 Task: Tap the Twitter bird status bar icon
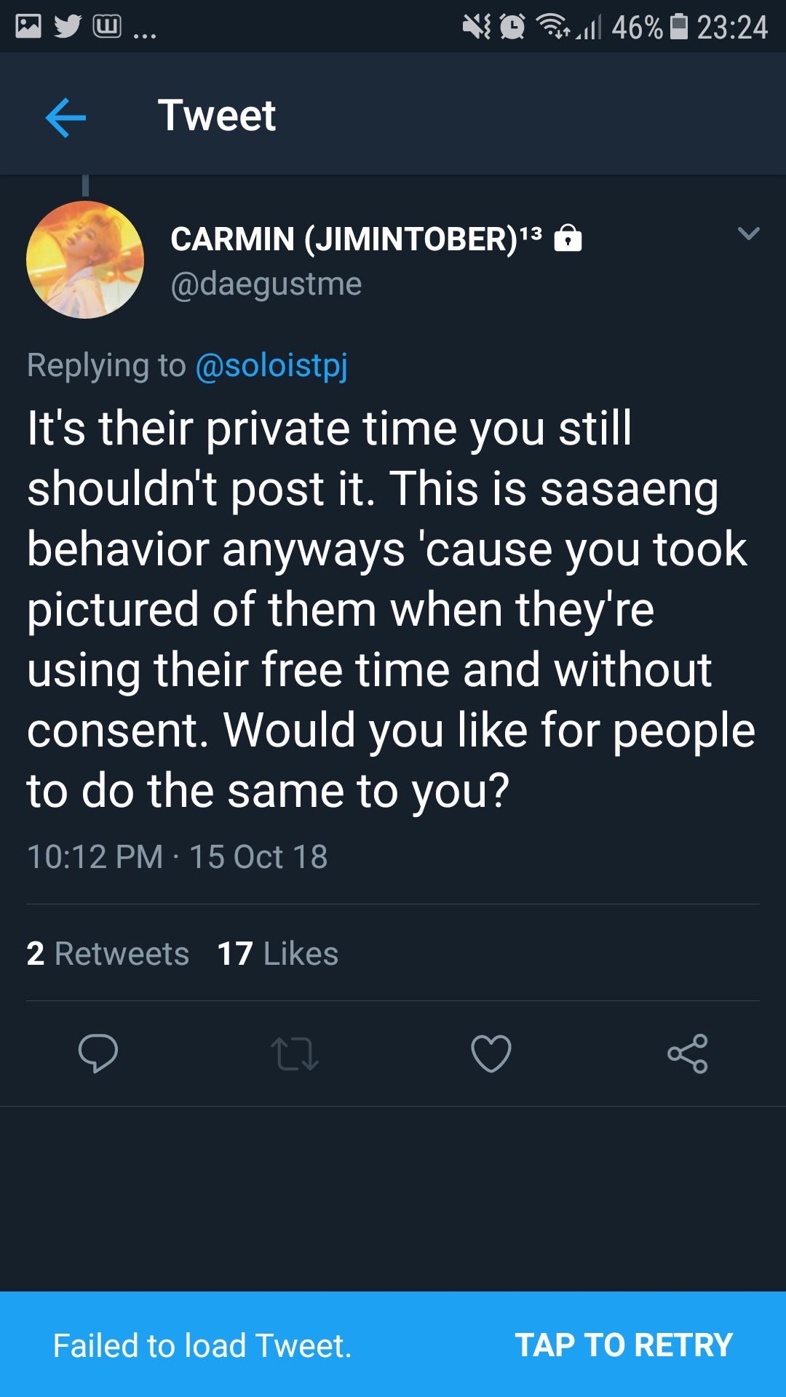[x=68, y=27]
